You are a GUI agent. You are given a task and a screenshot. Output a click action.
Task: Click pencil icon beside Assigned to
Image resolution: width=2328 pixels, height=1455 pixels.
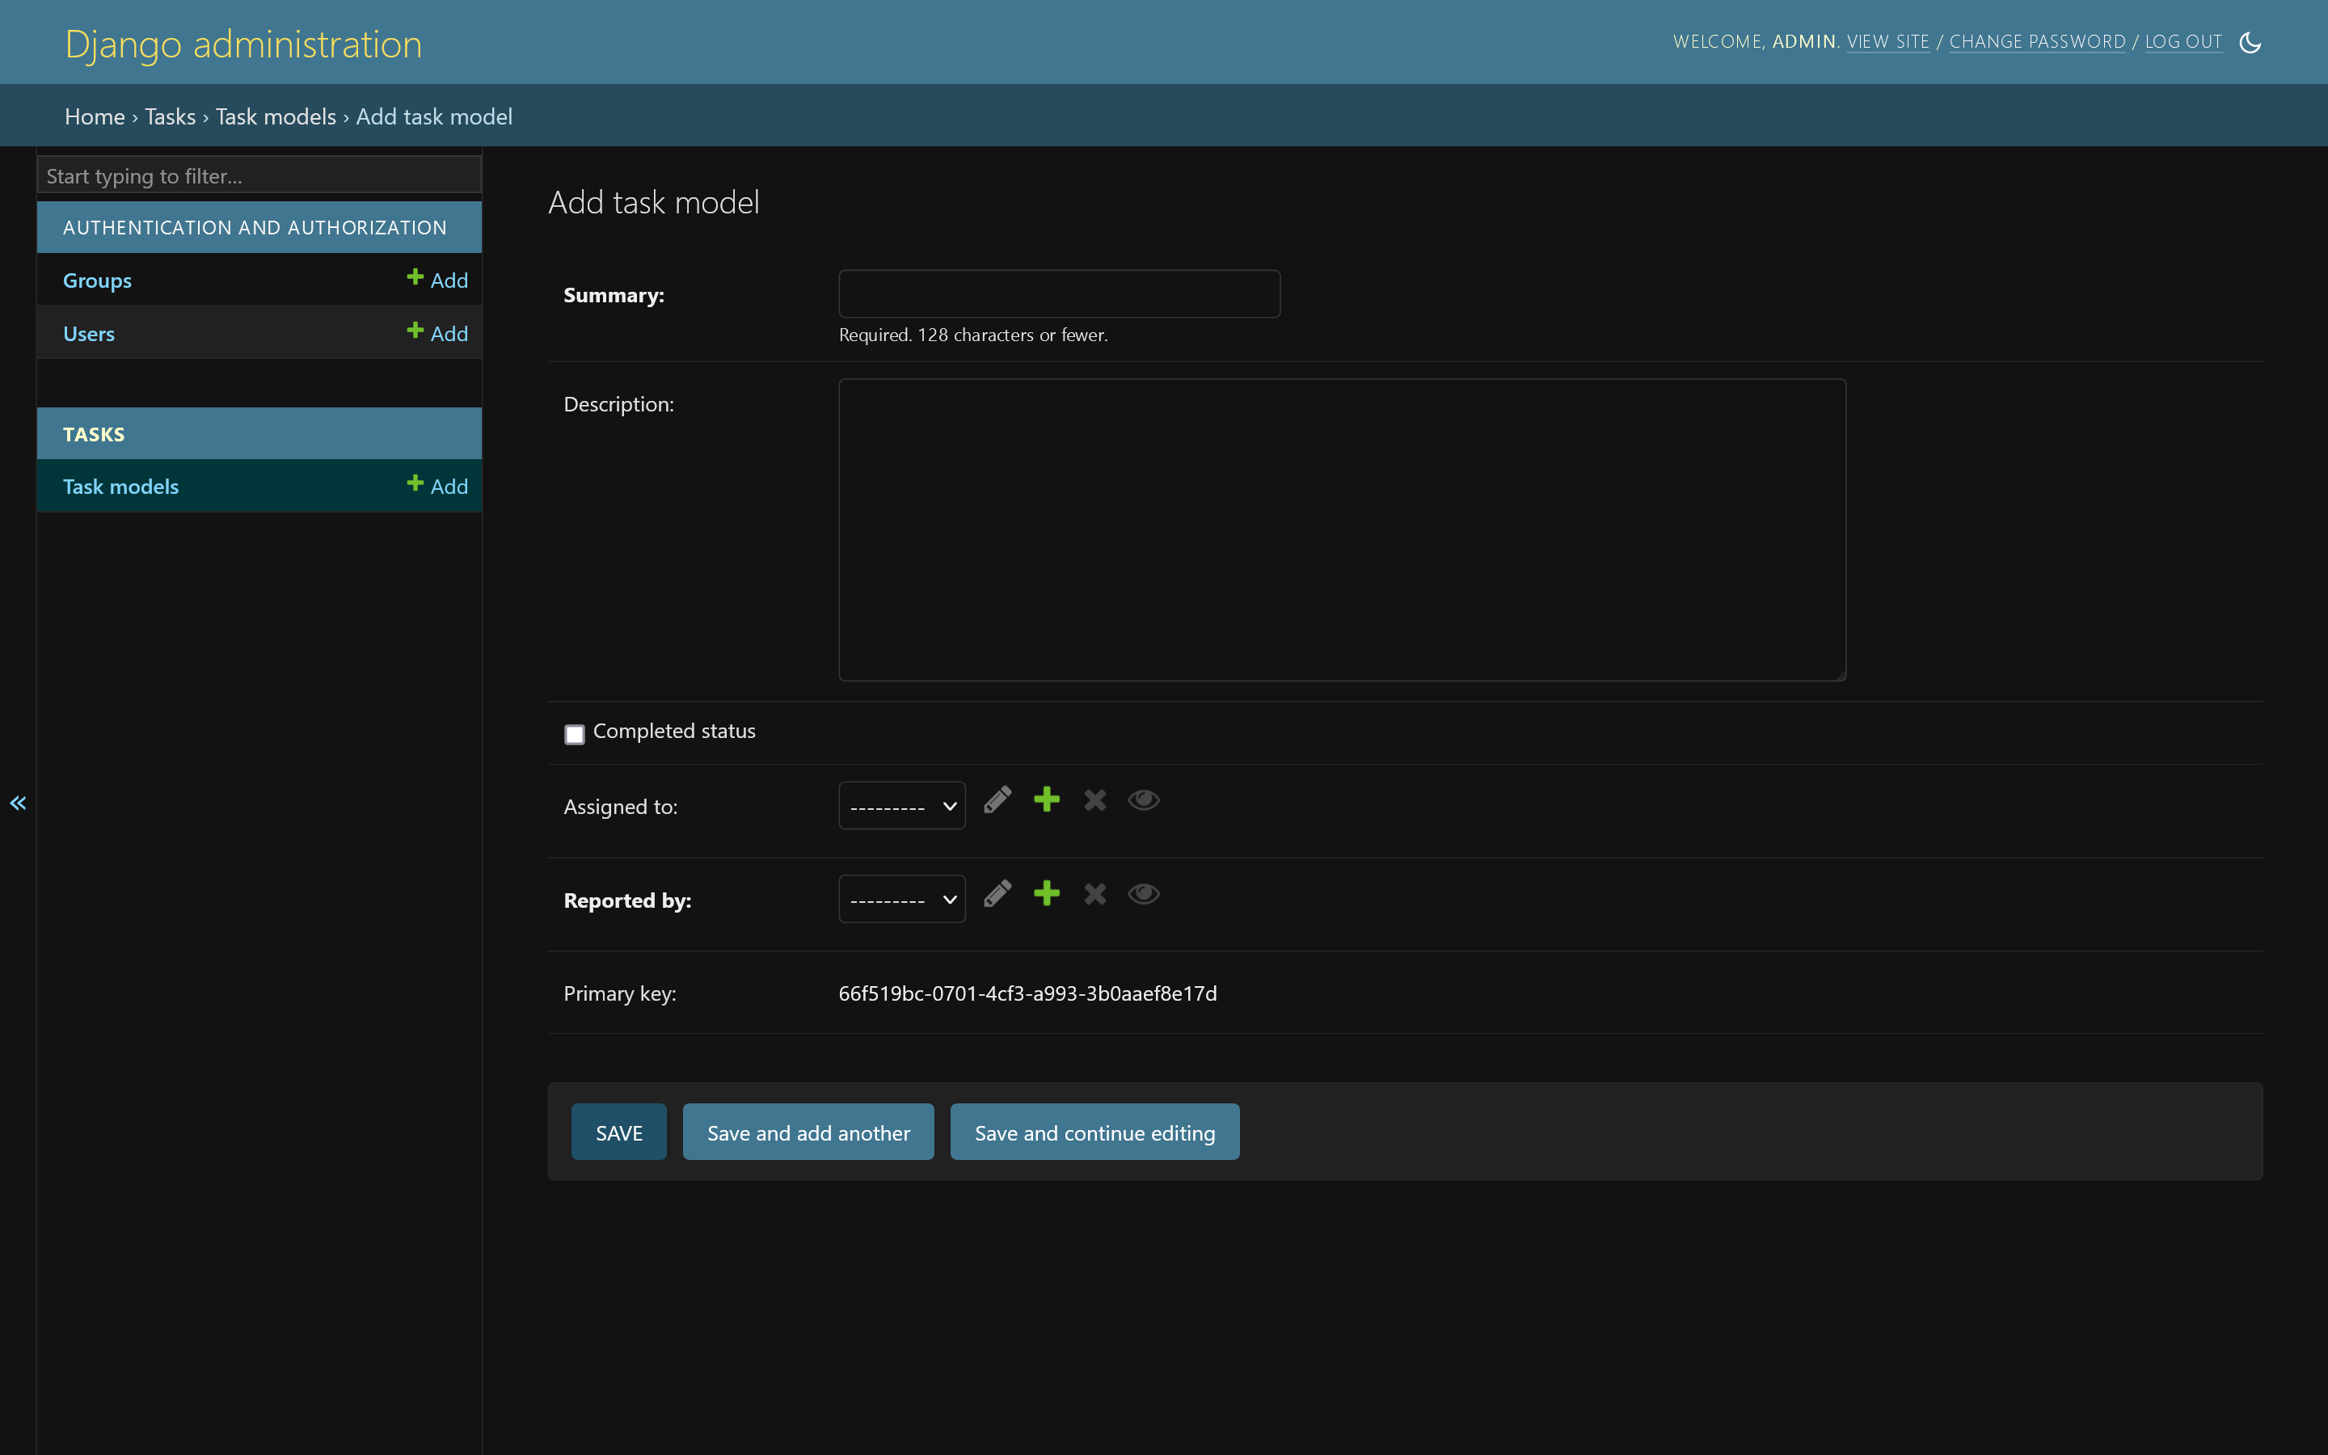point(997,800)
